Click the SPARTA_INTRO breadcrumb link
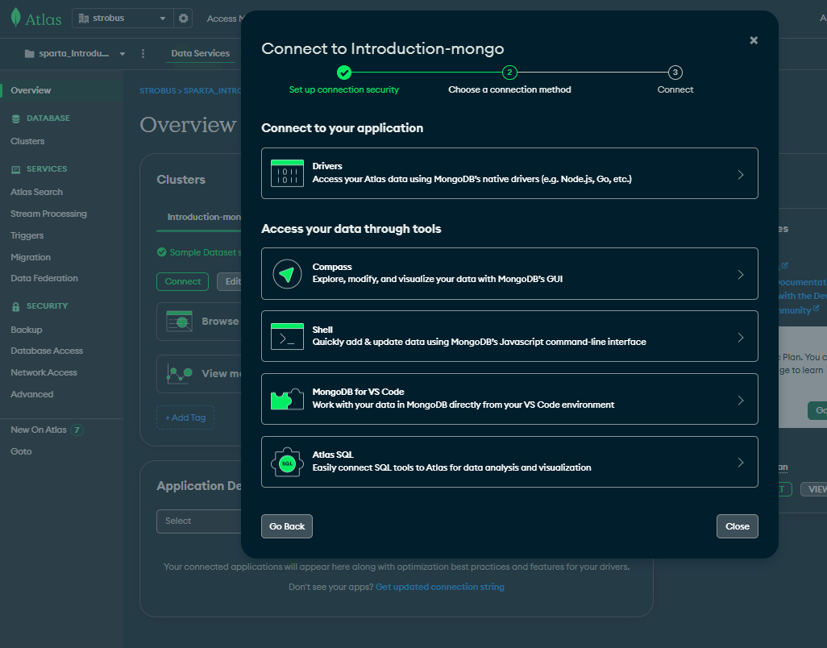 click(213, 91)
